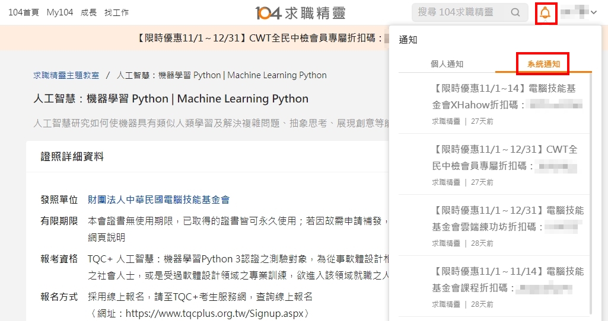Open the notification bell icon
The height and width of the screenshot is (321, 608).
[x=545, y=12]
